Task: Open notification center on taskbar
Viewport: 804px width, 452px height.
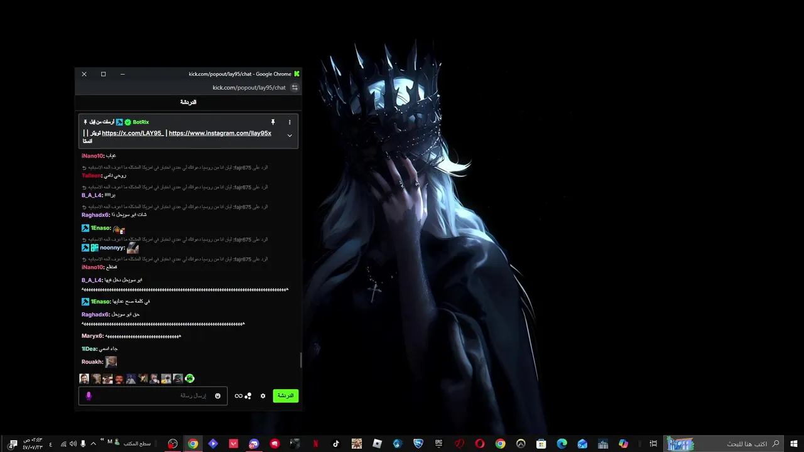Action: click(13, 444)
